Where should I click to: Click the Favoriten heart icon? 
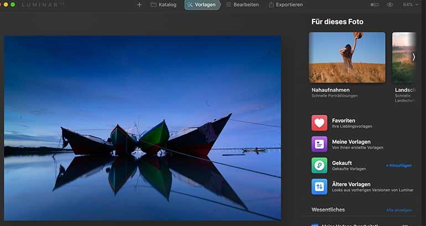point(319,123)
